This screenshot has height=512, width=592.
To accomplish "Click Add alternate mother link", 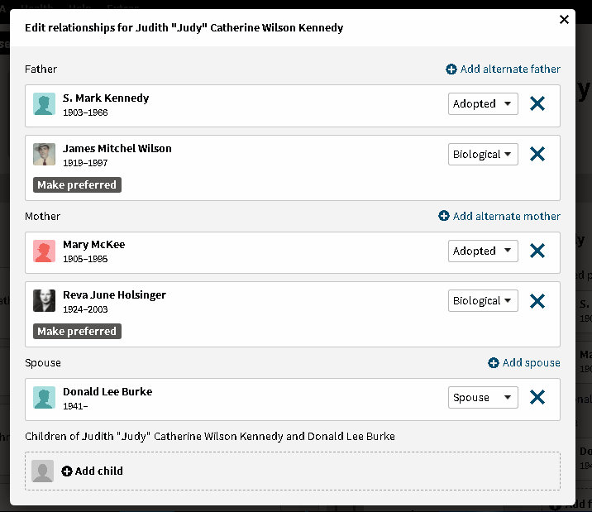I will pyautogui.click(x=499, y=216).
